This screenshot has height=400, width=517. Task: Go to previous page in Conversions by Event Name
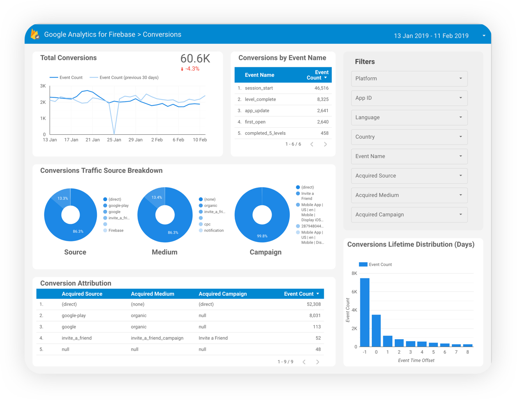[312, 144]
